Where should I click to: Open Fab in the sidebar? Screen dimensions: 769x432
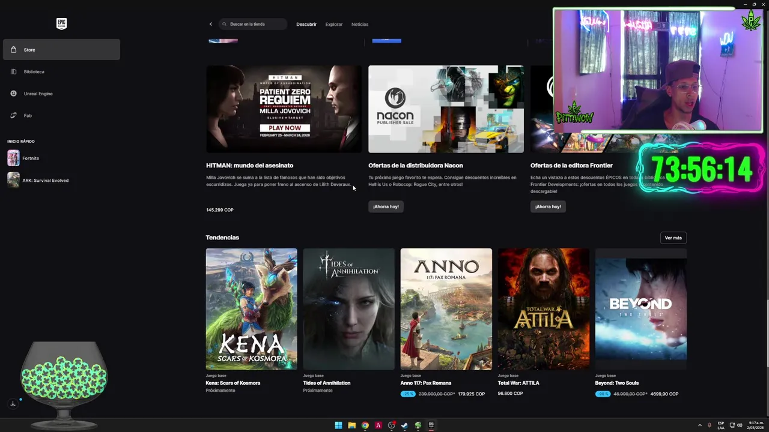point(61,115)
